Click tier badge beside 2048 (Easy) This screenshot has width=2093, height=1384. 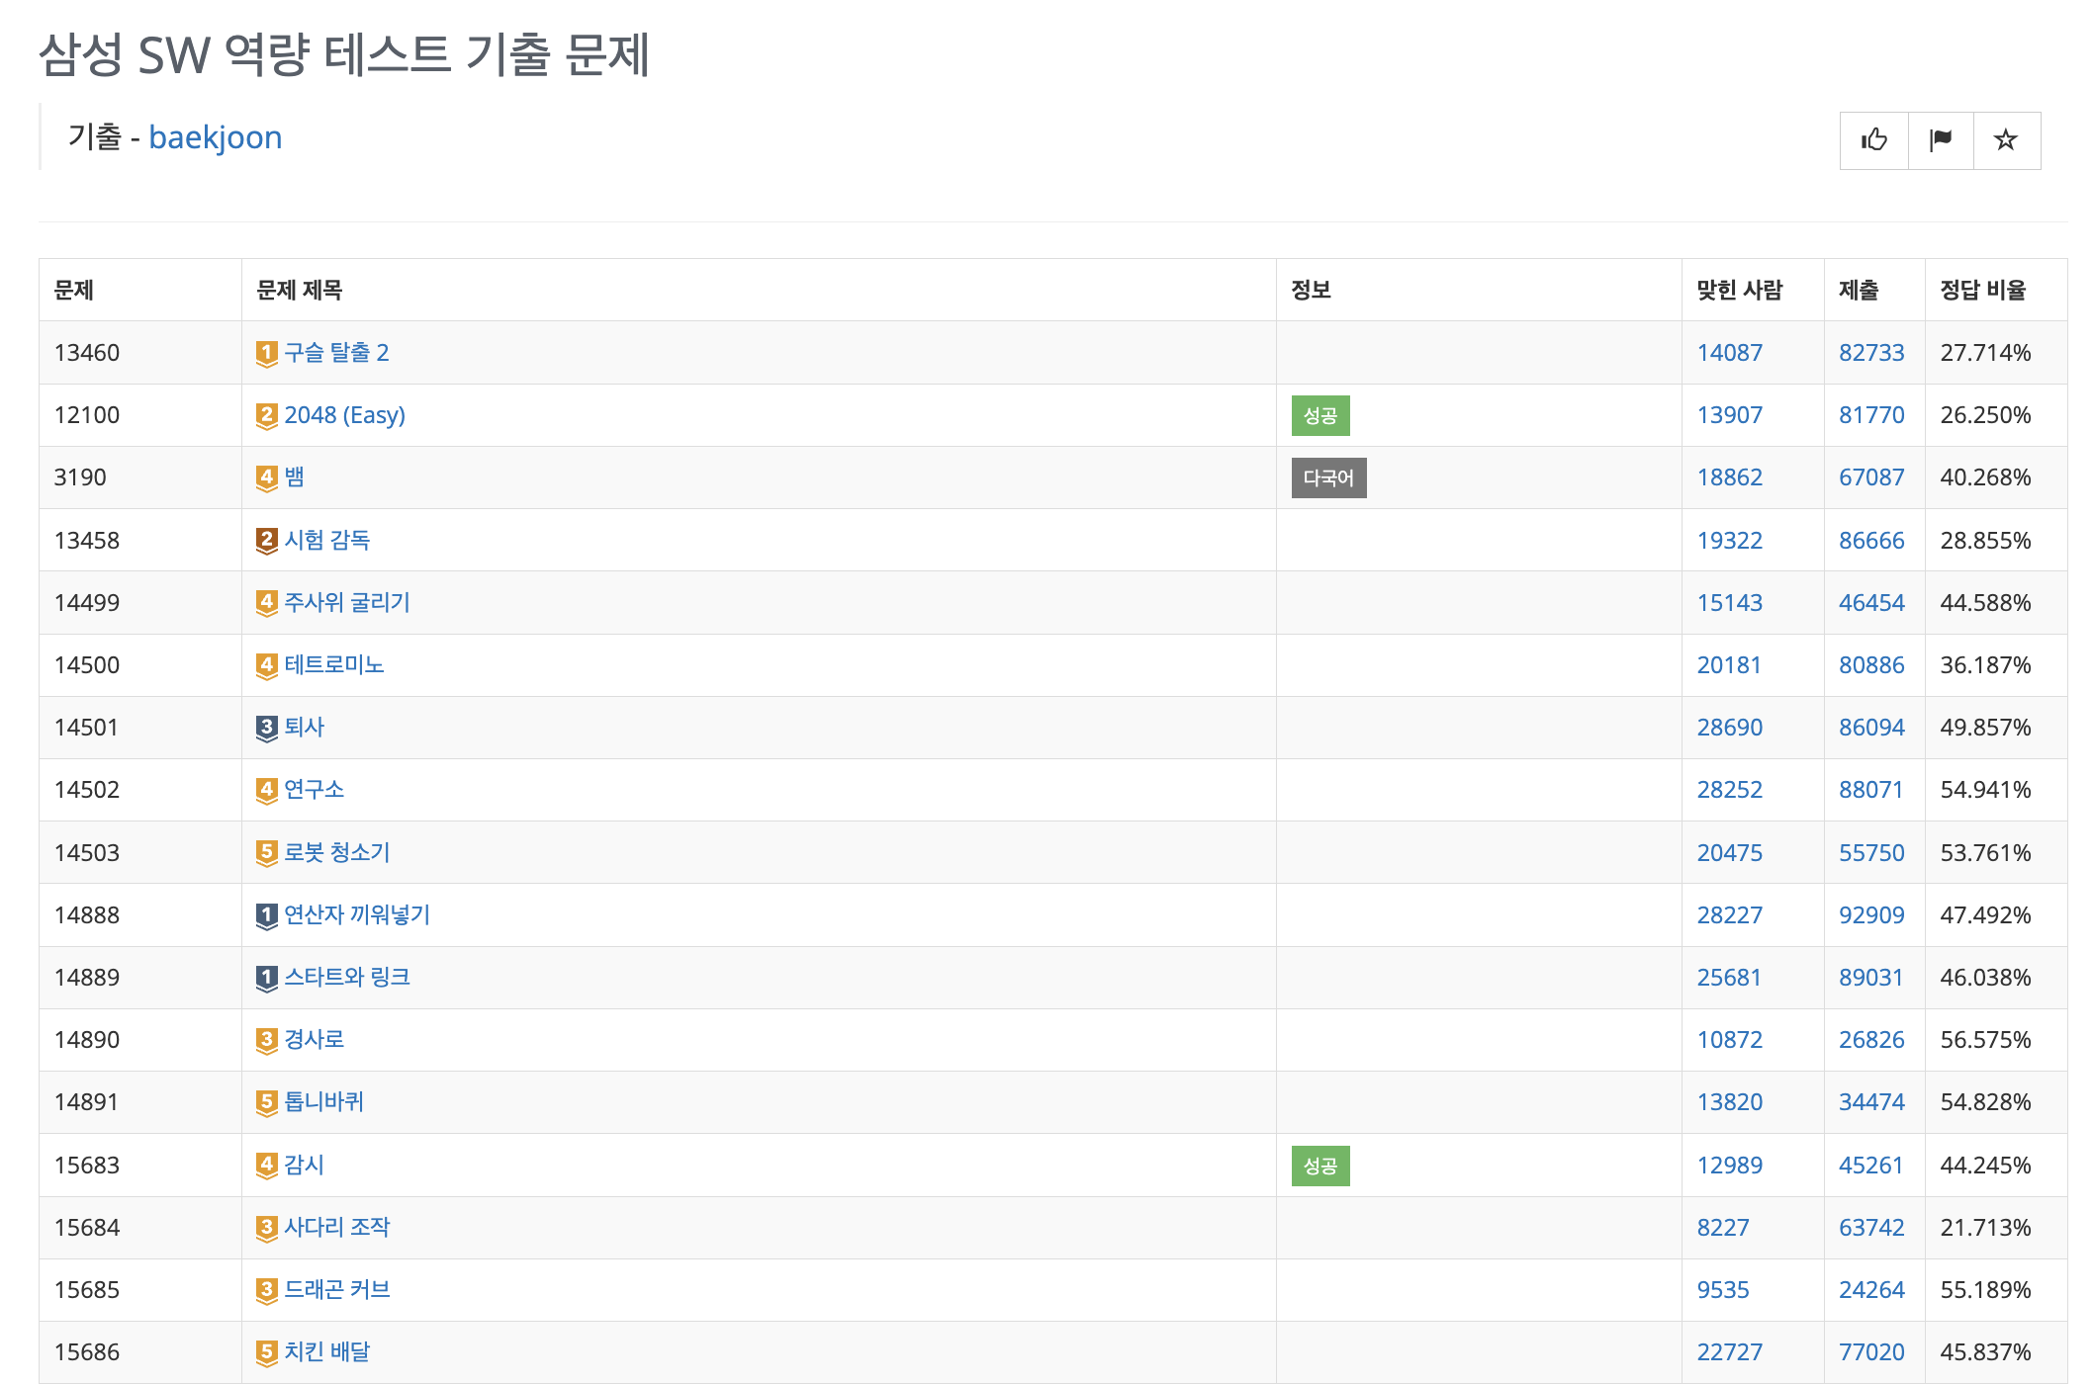(266, 416)
